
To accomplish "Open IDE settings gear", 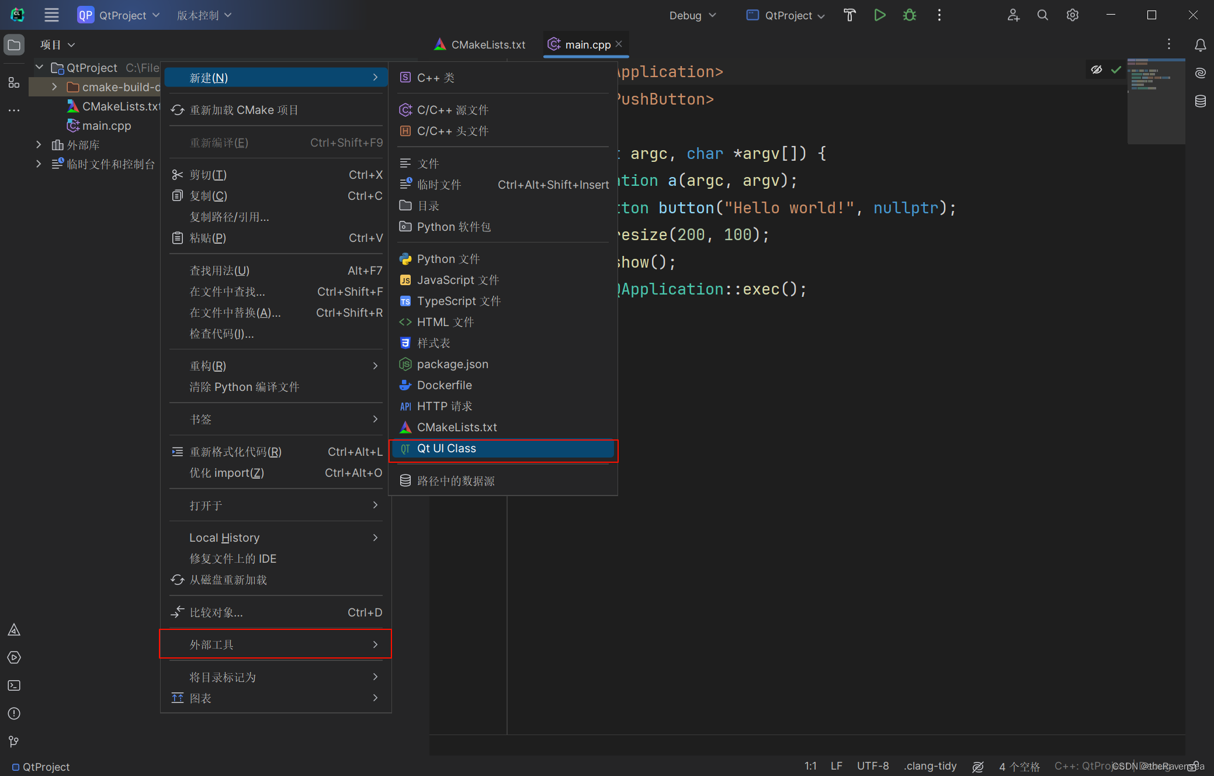I will [1073, 15].
